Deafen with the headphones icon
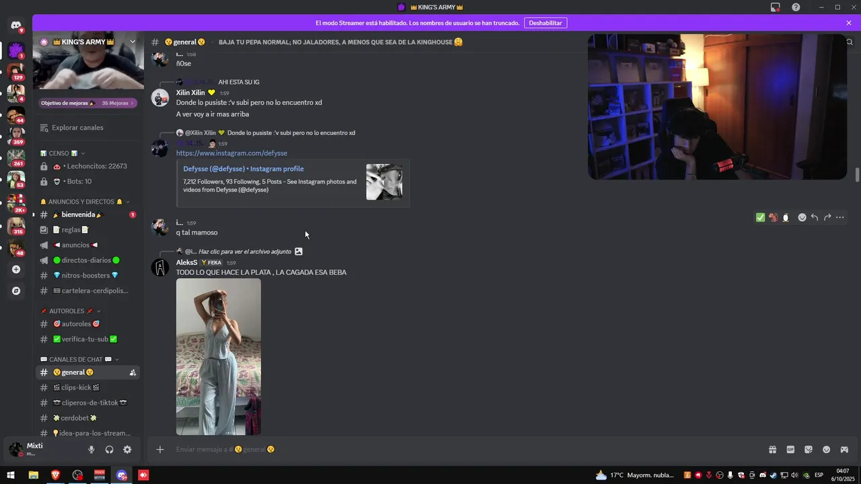The width and height of the screenshot is (861, 484). click(109, 450)
